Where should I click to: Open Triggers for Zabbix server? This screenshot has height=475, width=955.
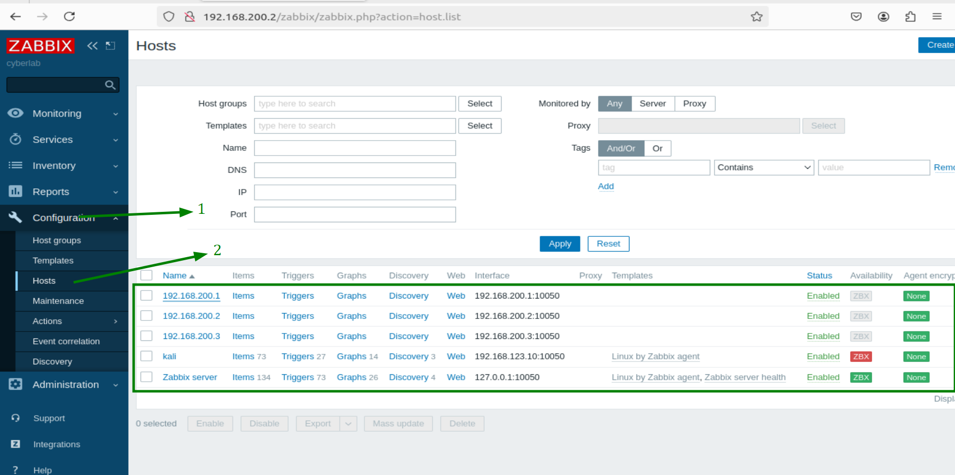point(298,377)
